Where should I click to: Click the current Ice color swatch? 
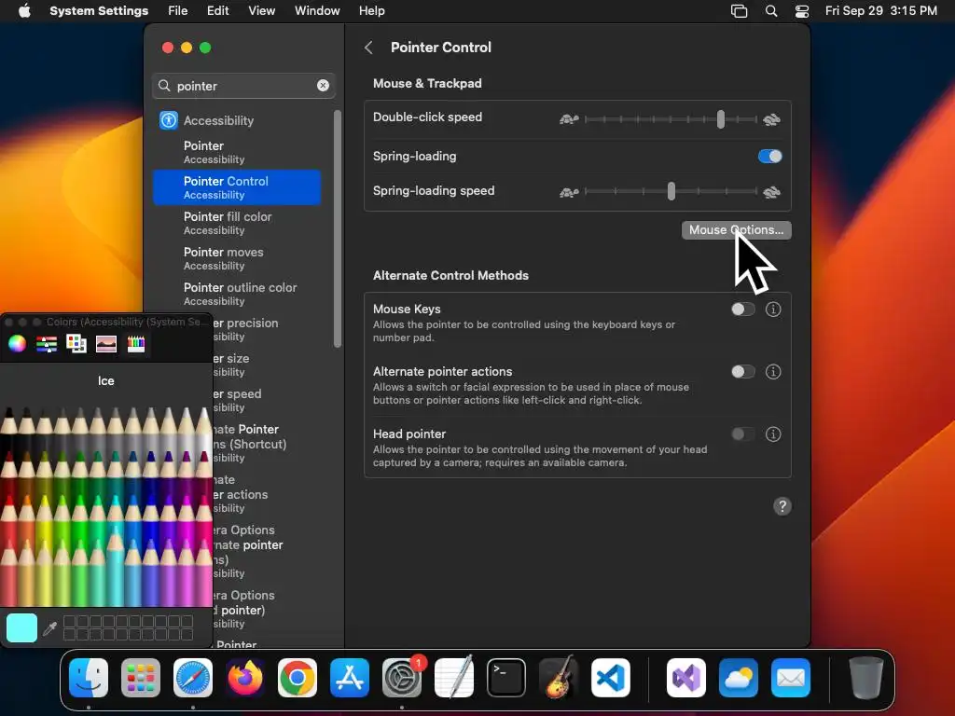[22, 628]
